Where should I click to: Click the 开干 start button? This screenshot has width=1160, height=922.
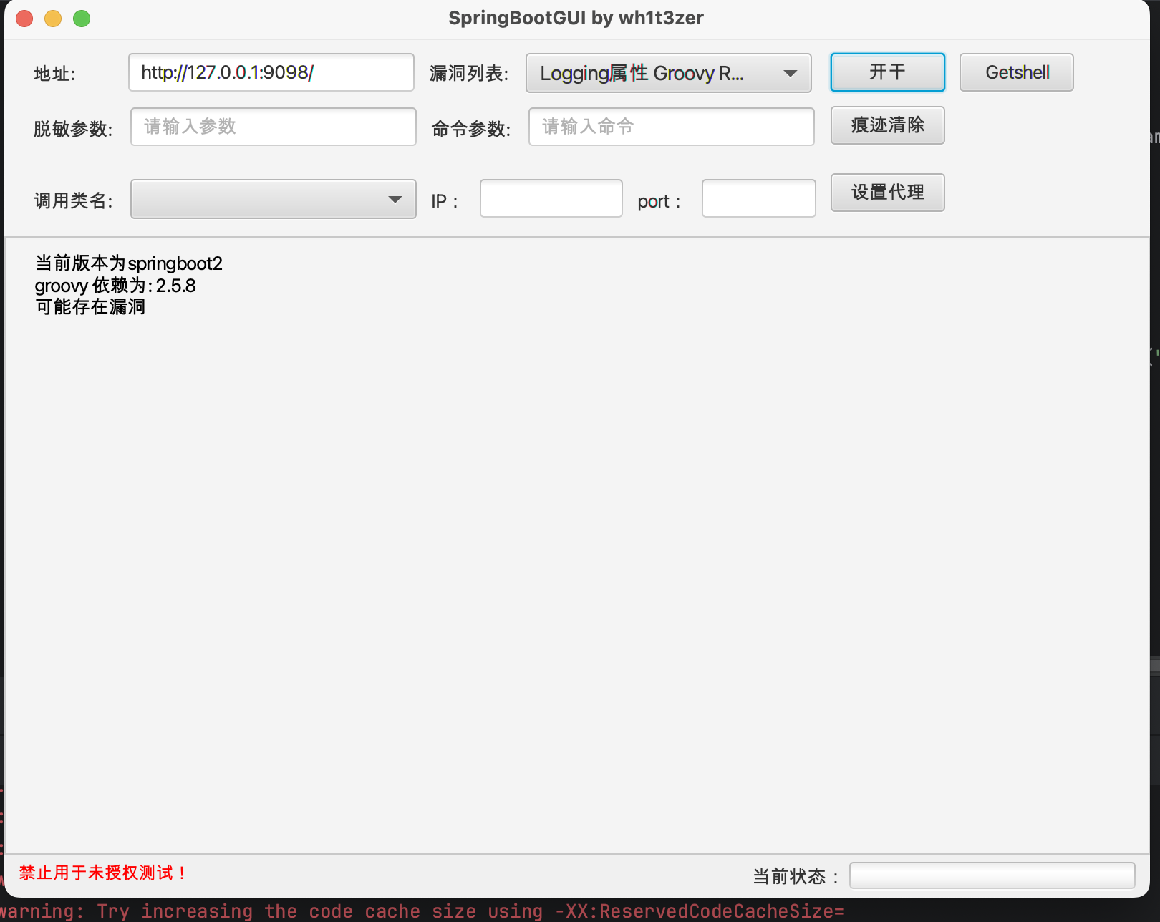pyautogui.click(x=887, y=72)
